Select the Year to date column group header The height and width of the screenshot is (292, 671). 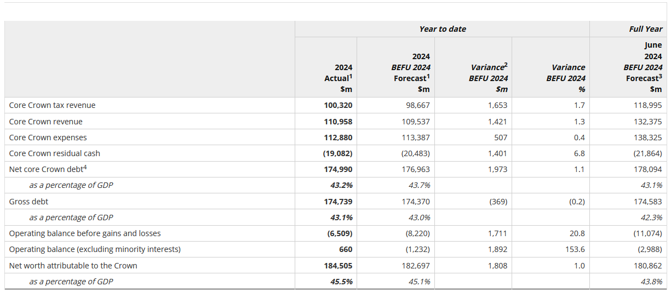442,29
